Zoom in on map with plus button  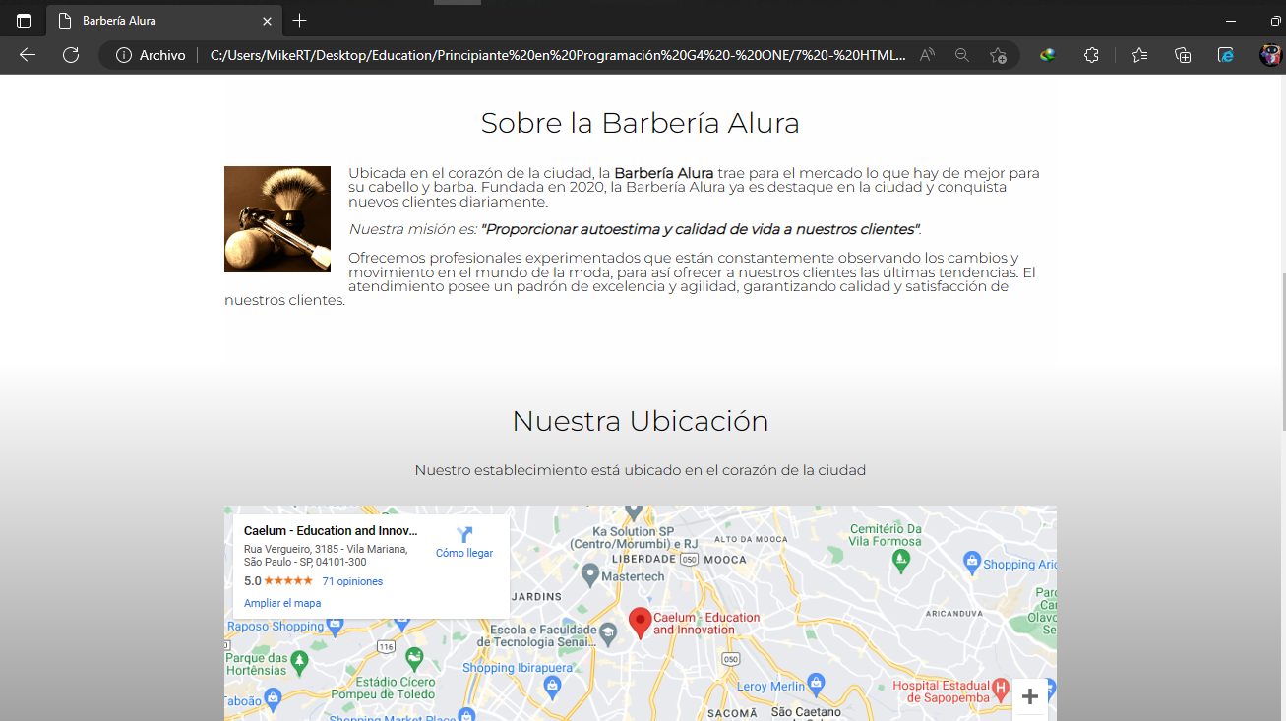click(1030, 697)
